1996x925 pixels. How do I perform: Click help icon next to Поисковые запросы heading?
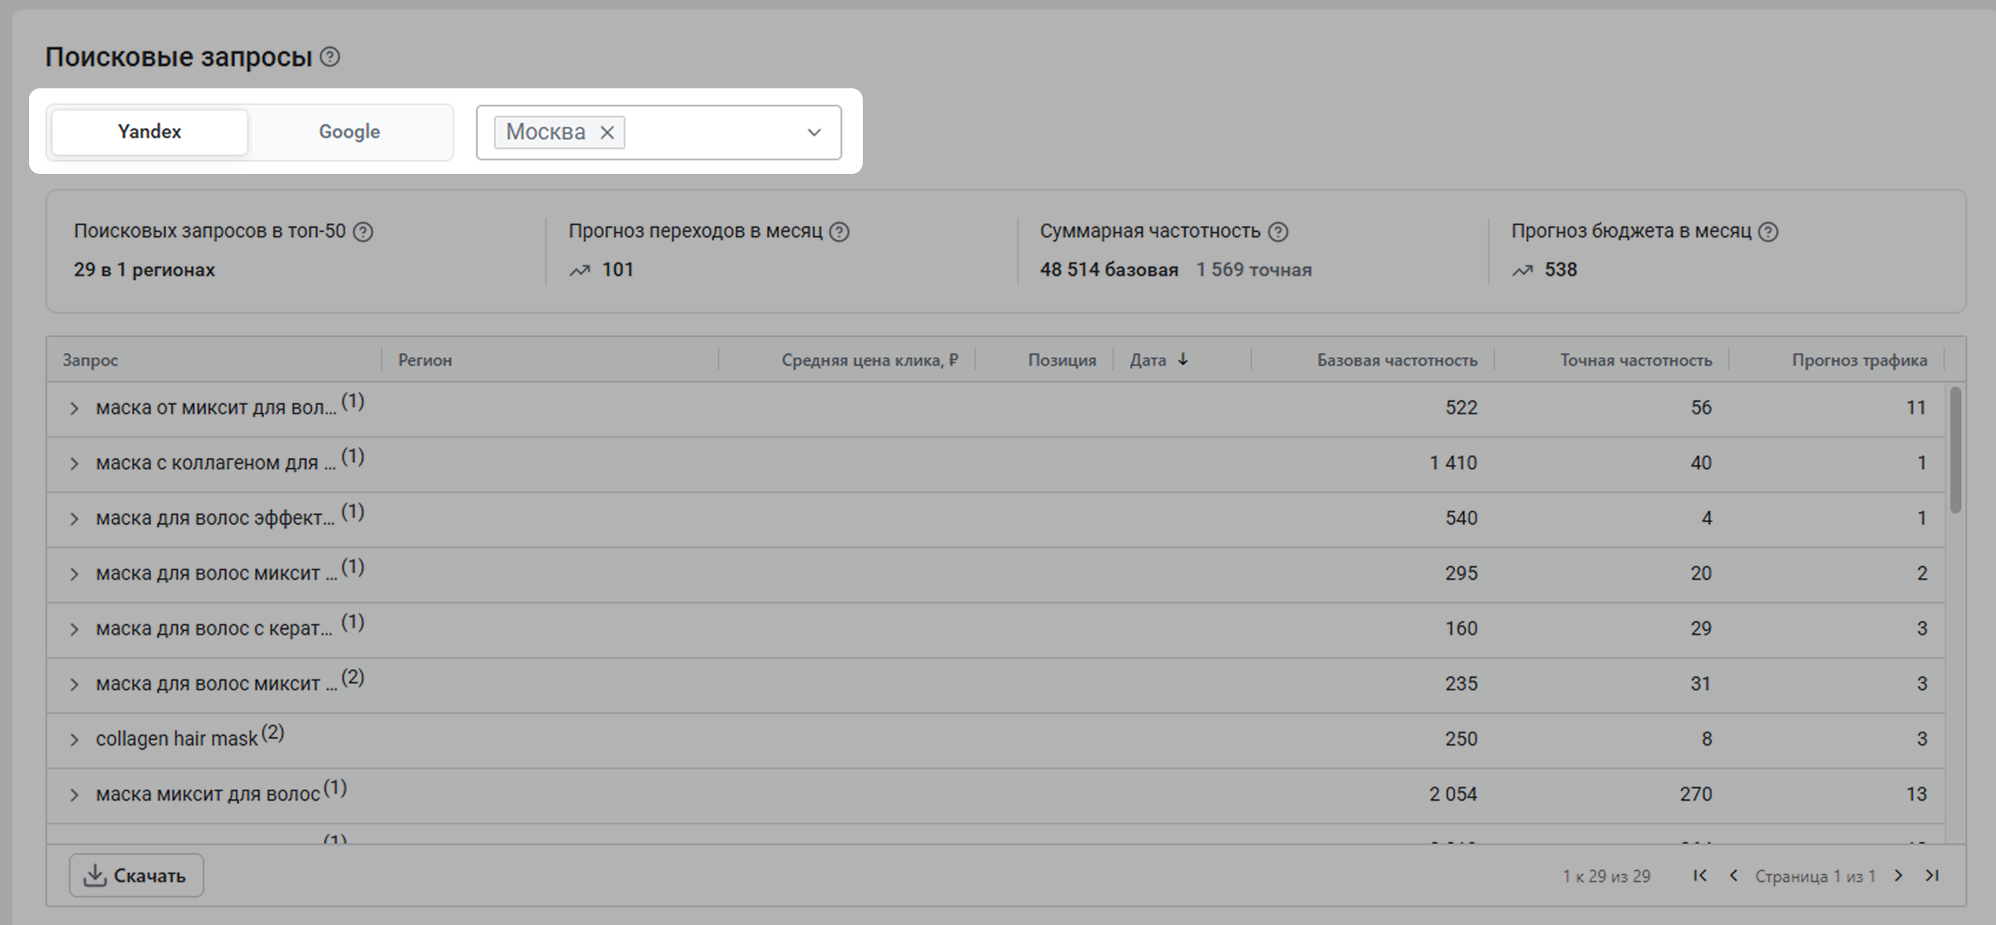point(330,57)
